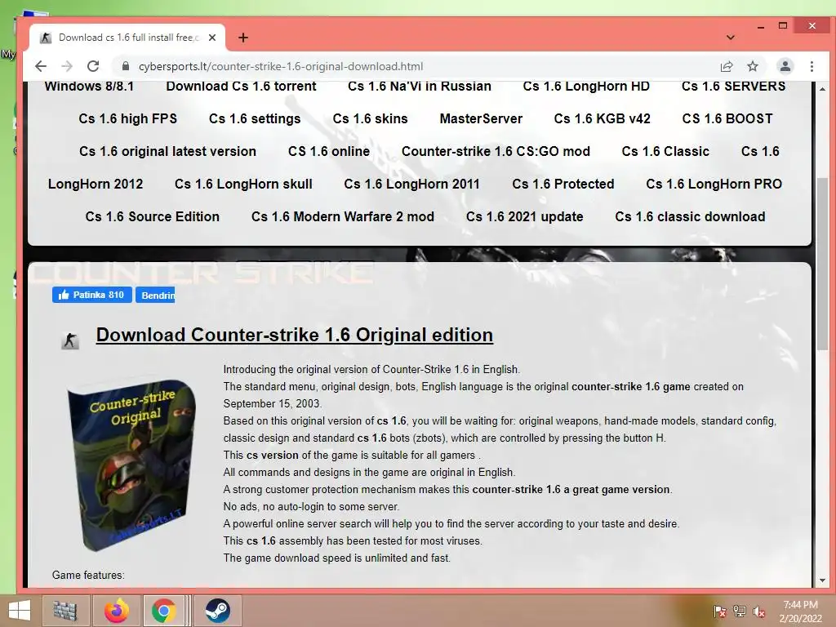Click the page vertical scrollbar thumb
The image size is (836, 627).
click(x=822, y=264)
